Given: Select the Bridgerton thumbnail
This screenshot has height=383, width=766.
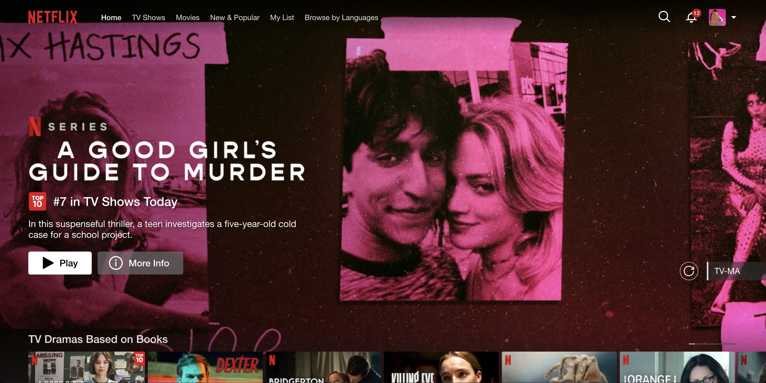Looking at the screenshot, I should click(323, 367).
